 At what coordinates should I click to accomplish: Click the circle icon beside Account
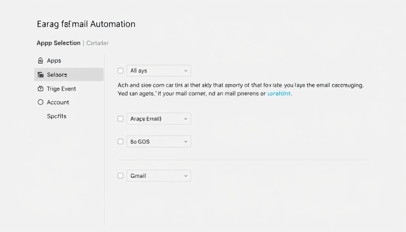coord(40,102)
